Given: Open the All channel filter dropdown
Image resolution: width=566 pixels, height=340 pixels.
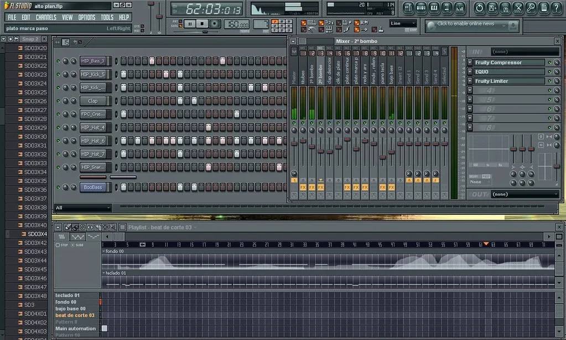Looking at the screenshot, I should coord(82,208).
